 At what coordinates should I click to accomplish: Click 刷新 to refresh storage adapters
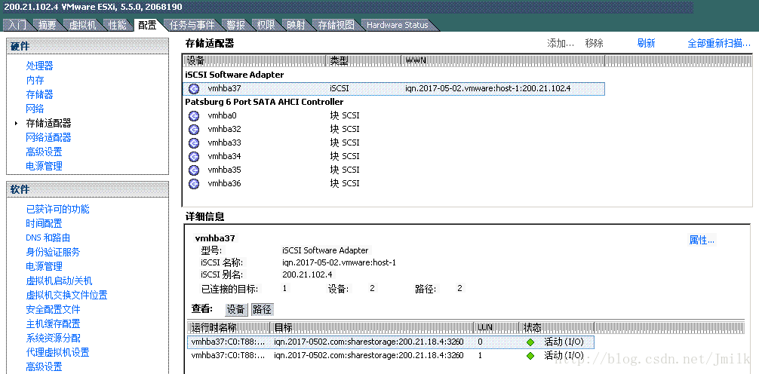(x=647, y=43)
